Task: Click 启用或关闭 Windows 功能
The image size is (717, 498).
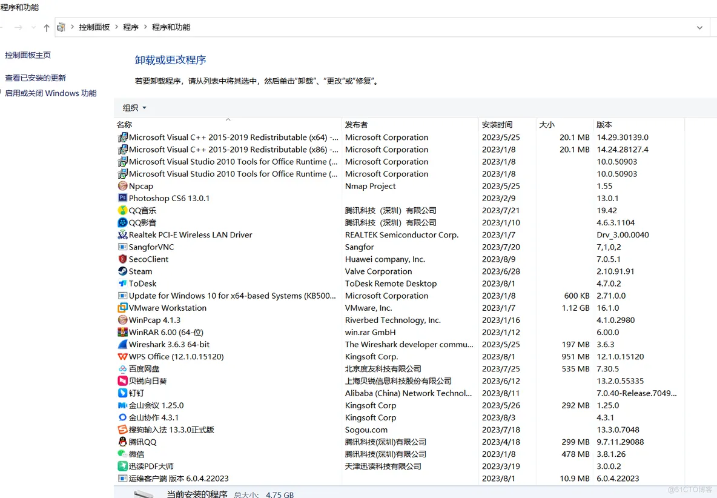Action: point(51,93)
